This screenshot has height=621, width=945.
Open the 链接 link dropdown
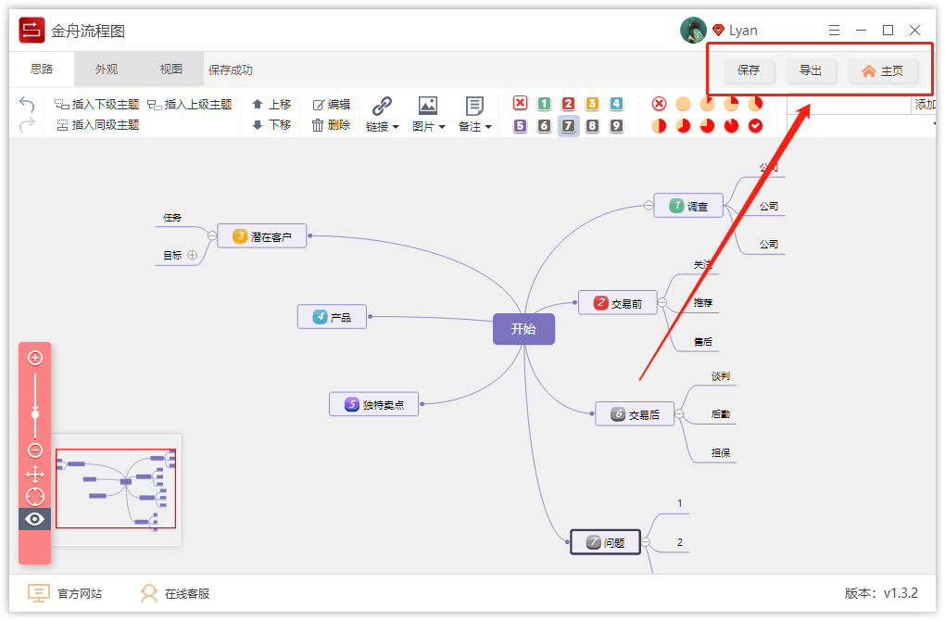(382, 114)
